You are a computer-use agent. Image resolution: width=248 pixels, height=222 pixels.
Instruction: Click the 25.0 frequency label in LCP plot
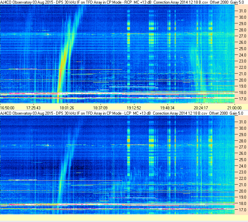242,160
